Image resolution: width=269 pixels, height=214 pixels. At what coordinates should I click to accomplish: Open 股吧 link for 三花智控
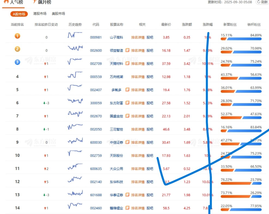(x=150, y=129)
